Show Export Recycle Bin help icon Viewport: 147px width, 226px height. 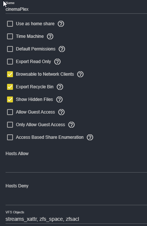click(x=60, y=87)
